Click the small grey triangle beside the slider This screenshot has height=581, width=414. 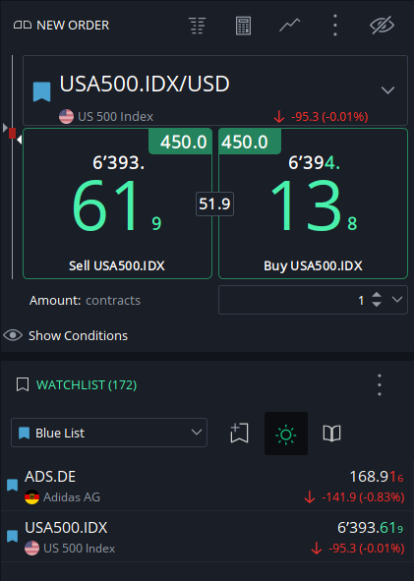(5, 128)
